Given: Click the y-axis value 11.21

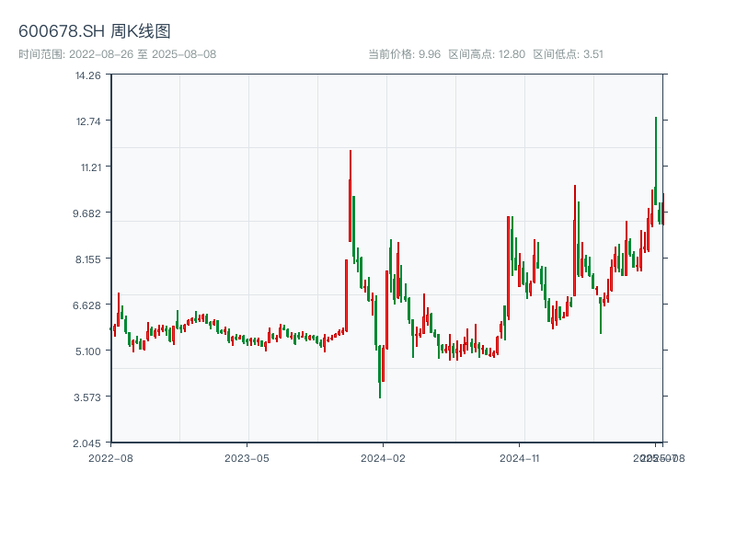Looking at the screenshot, I should click(x=91, y=167).
